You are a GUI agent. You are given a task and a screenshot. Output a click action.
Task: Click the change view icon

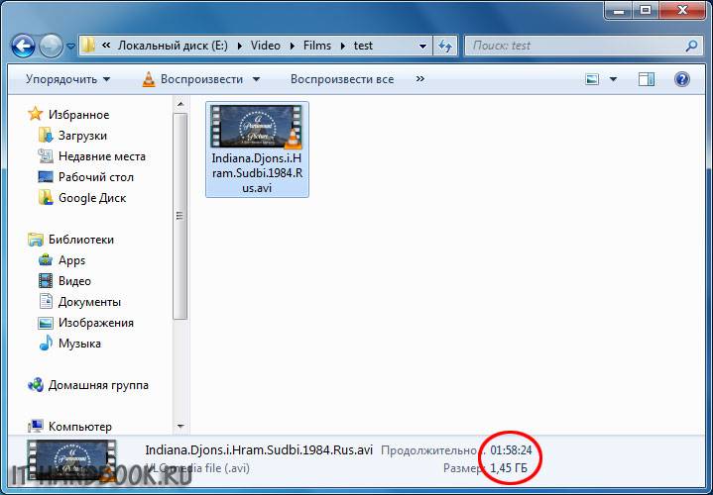pos(592,79)
